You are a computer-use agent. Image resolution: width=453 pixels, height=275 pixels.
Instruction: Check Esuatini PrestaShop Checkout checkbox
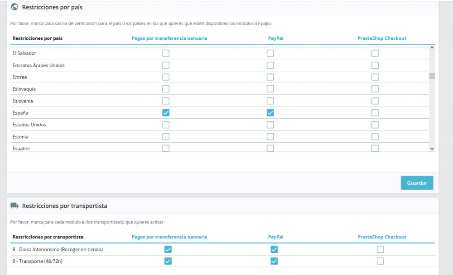pos(375,148)
